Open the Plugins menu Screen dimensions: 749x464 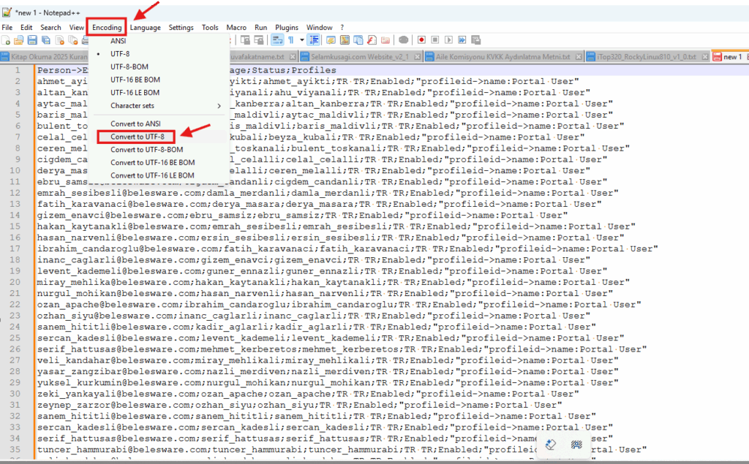(x=285, y=27)
